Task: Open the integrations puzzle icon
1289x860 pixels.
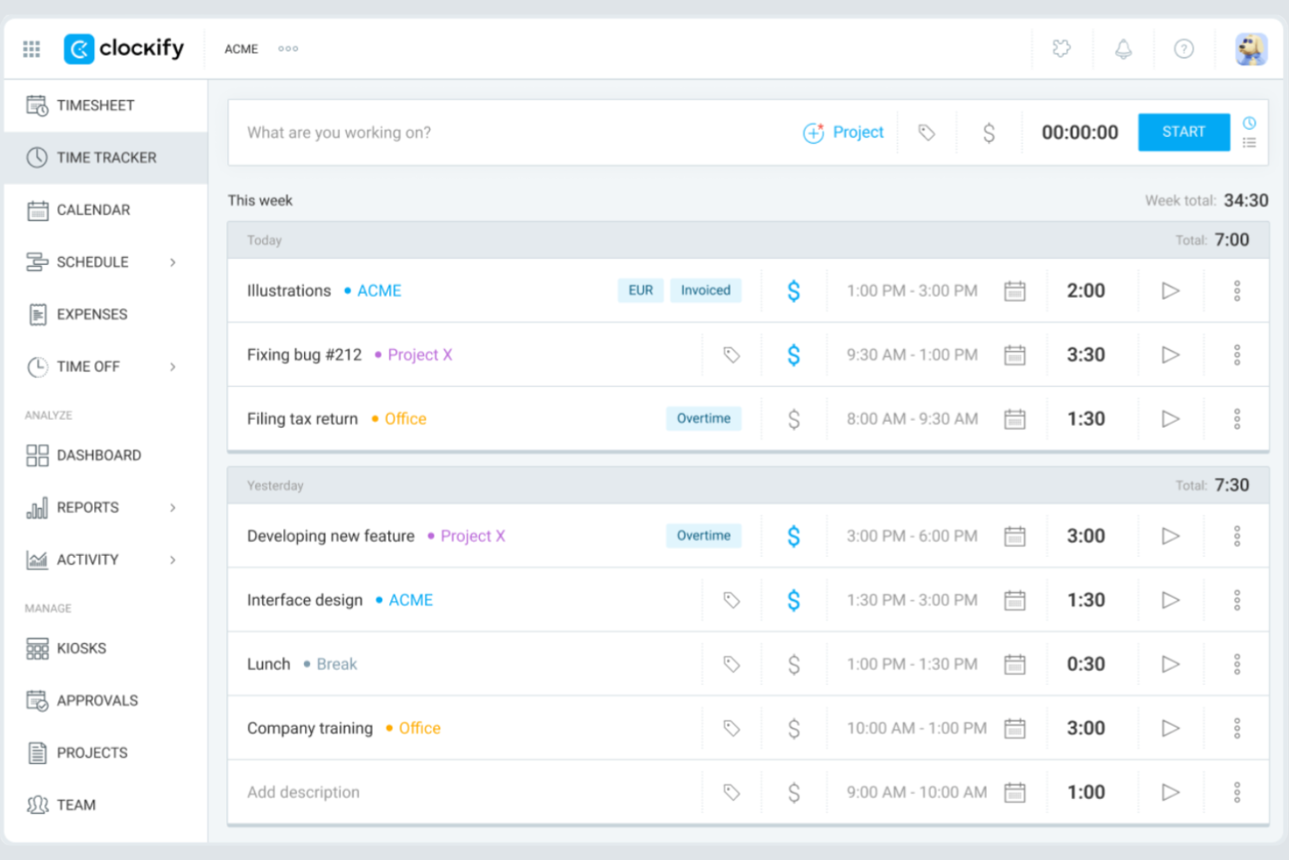Action: point(1062,49)
